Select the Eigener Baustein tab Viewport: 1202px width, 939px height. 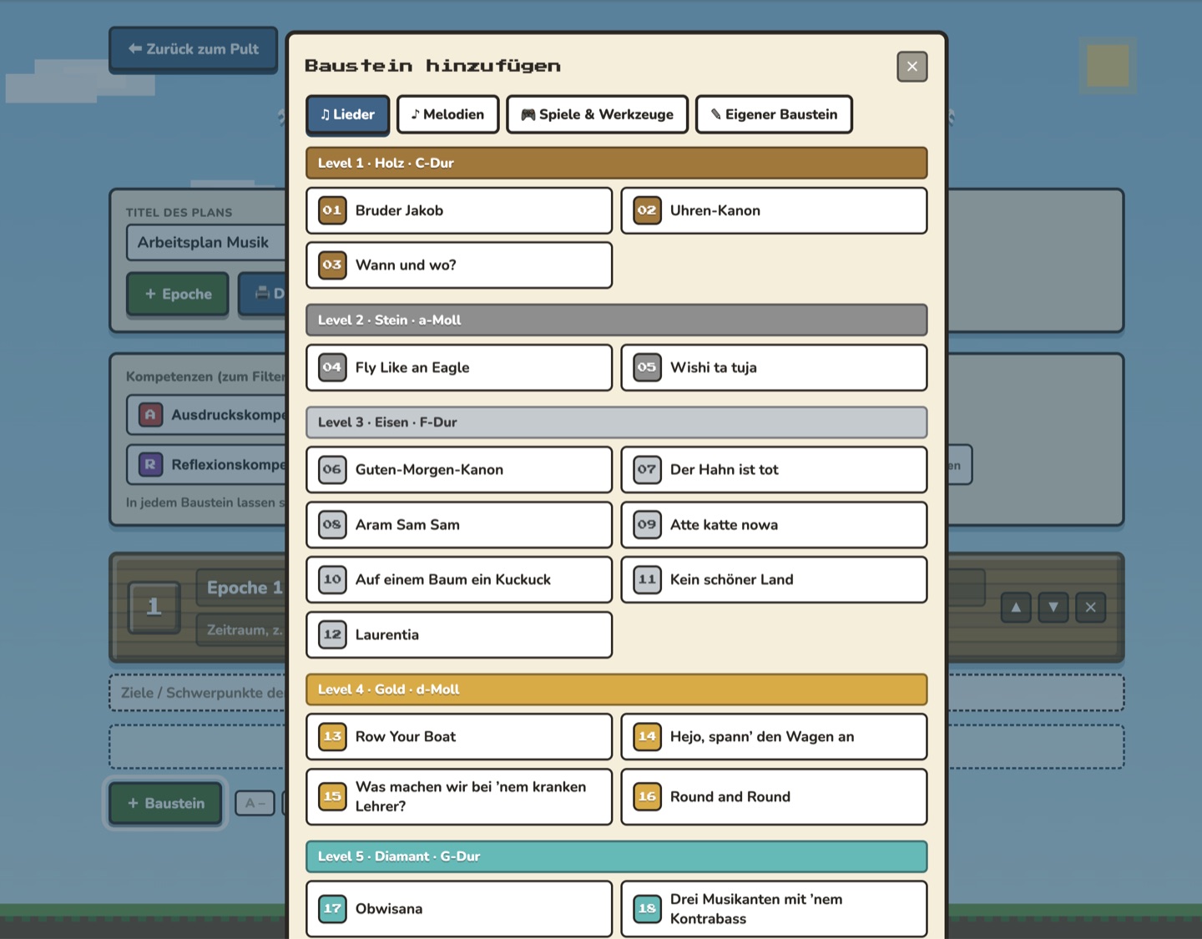click(x=774, y=114)
